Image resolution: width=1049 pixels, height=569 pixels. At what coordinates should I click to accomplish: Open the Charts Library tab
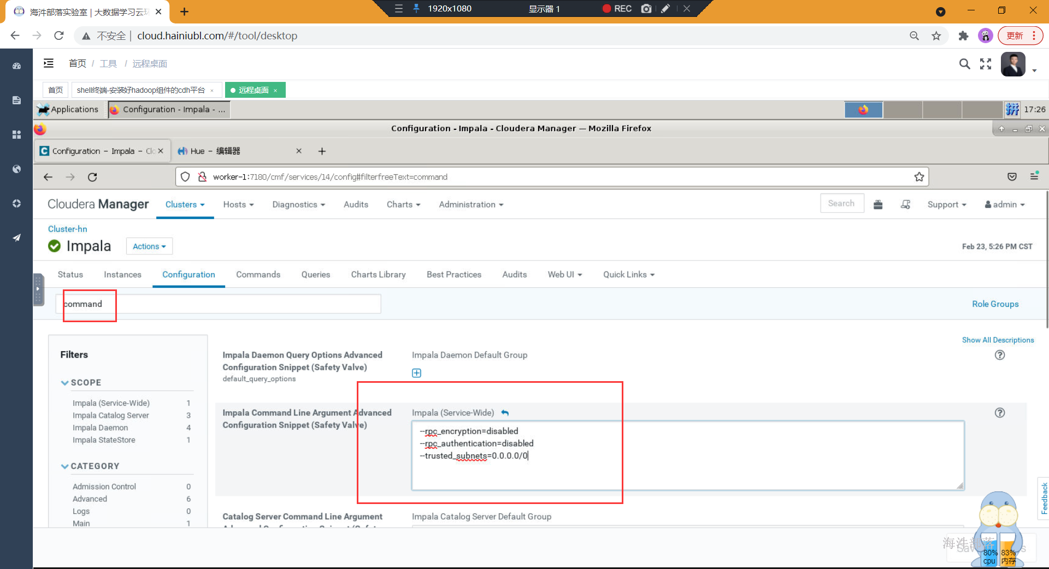pyautogui.click(x=378, y=274)
